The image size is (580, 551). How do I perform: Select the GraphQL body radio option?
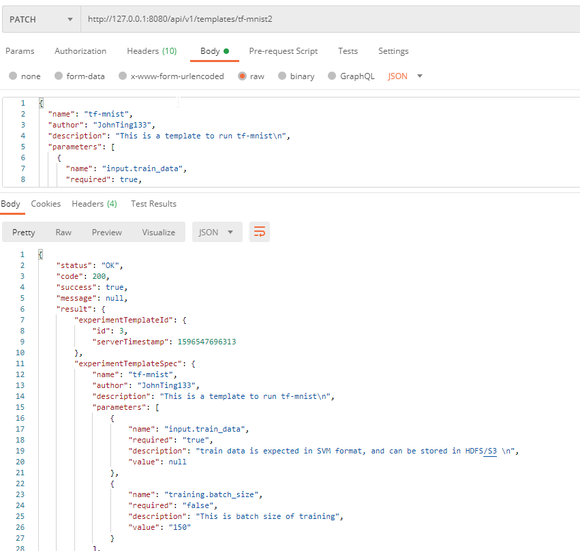[332, 76]
